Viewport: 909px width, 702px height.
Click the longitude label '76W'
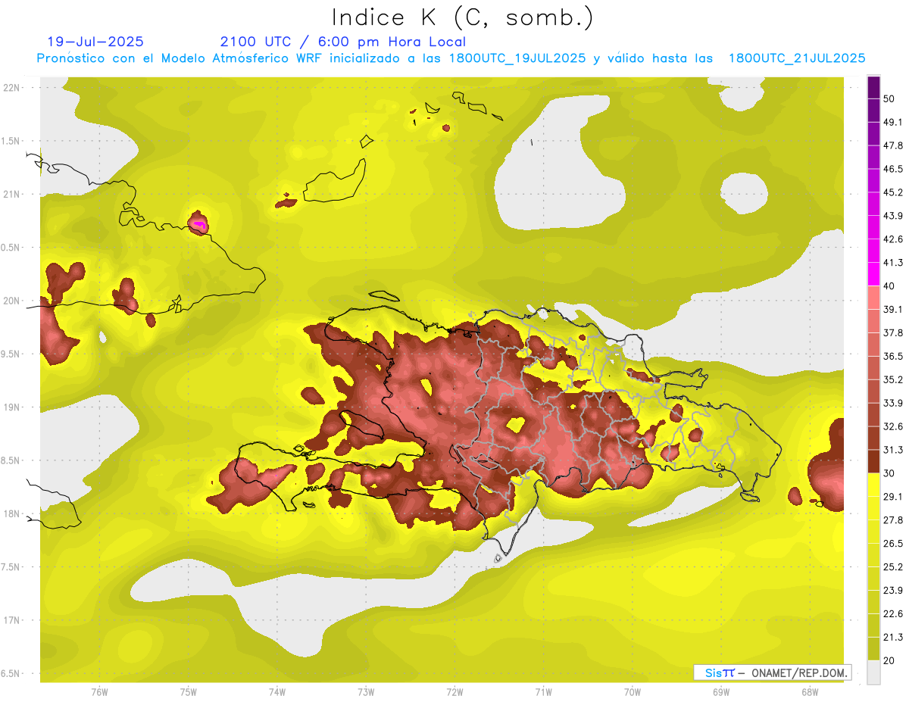click(99, 691)
